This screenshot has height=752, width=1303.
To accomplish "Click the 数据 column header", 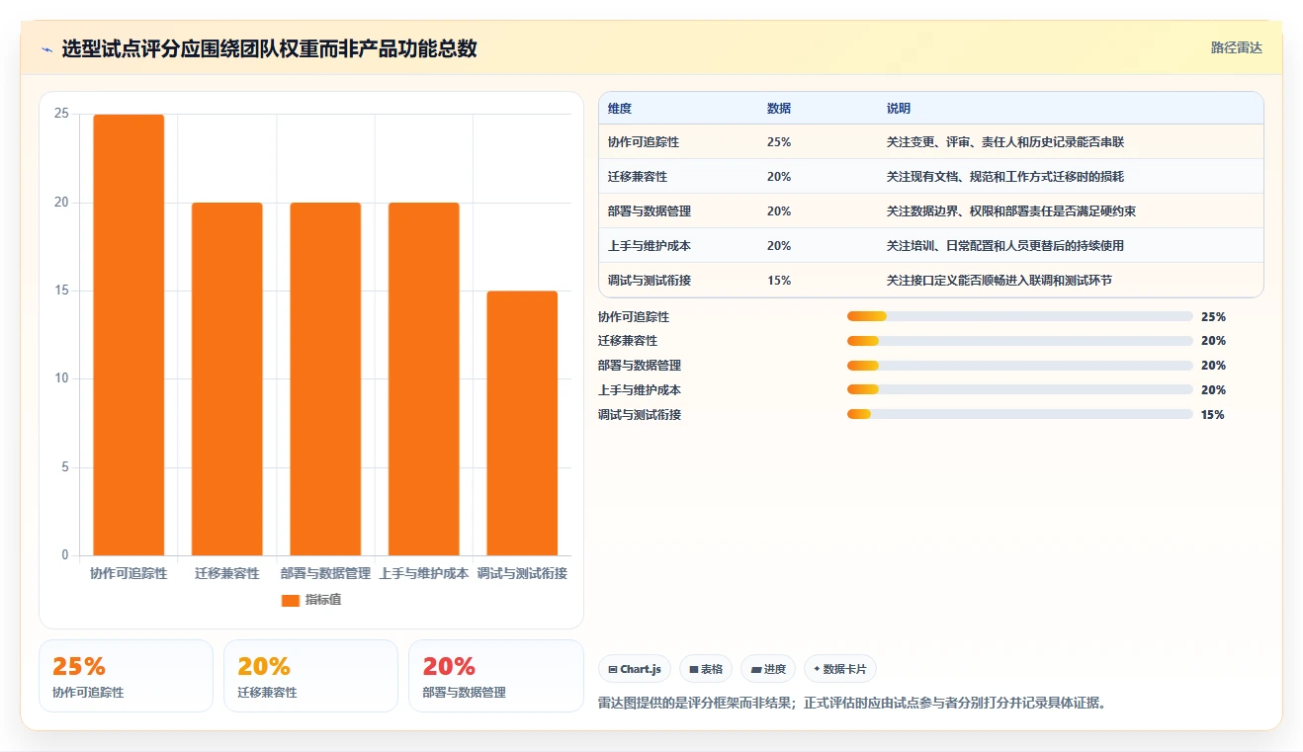I will pyautogui.click(x=779, y=109).
